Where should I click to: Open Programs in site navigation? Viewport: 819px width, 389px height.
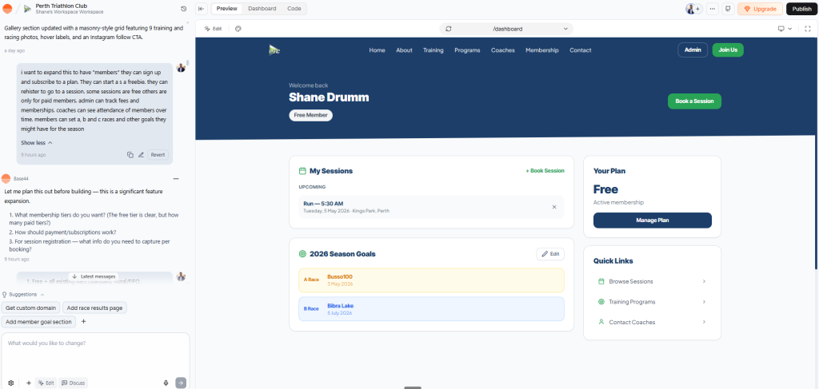[467, 50]
